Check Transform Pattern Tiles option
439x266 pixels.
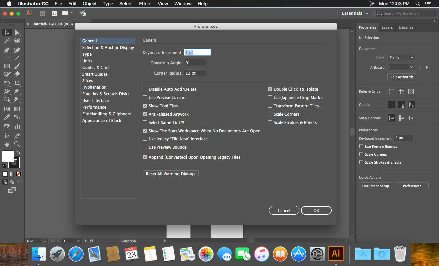pos(270,106)
